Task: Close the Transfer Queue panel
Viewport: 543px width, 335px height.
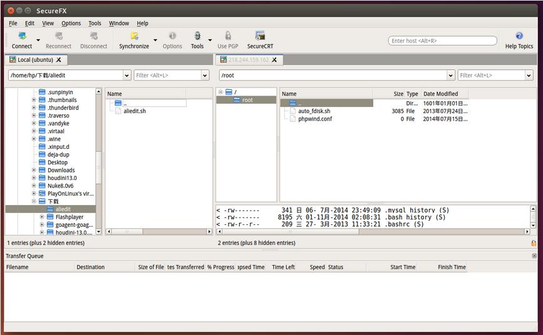Action: point(534,256)
